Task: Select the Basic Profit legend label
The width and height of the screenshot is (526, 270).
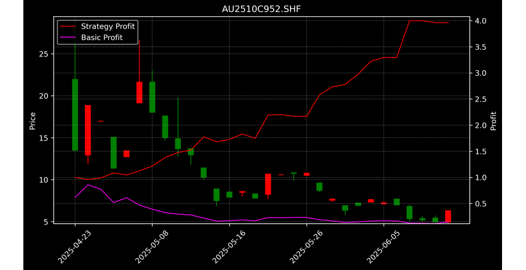Action: 102,38
